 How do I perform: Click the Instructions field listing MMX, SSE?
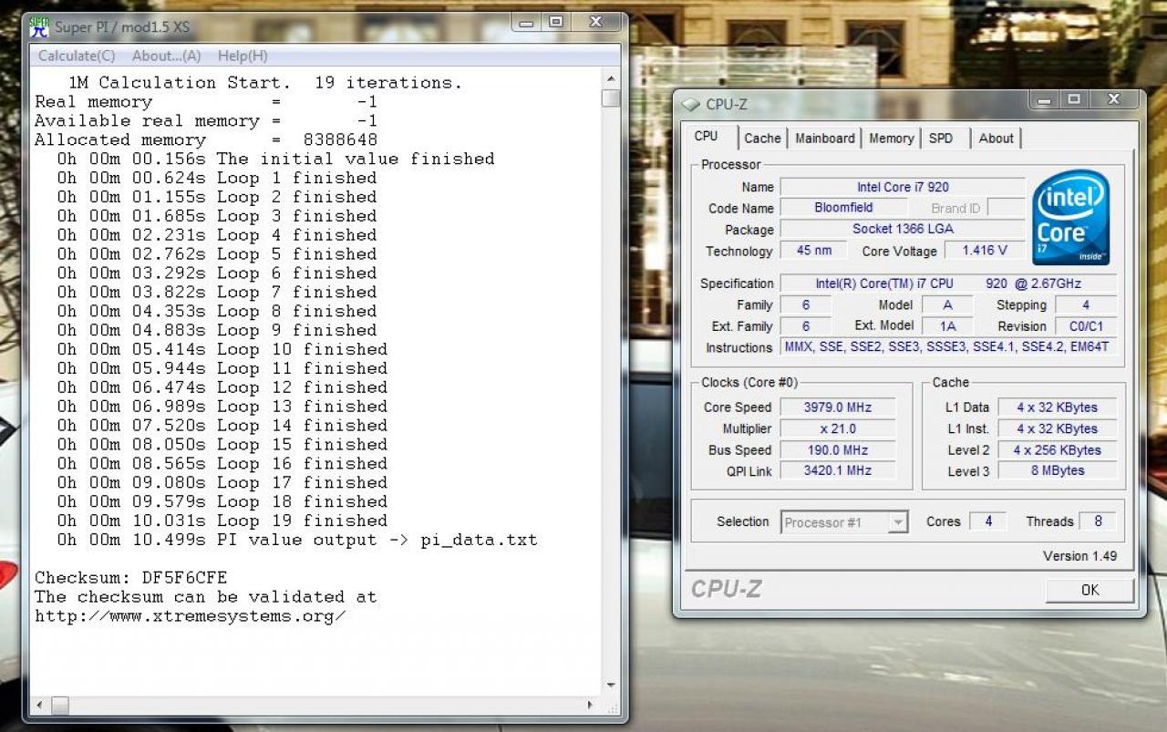click(x=948, y=347)
